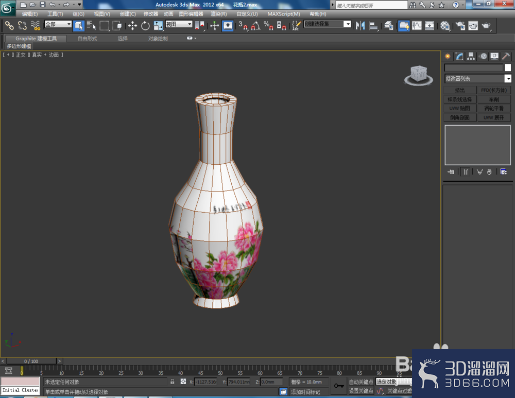
Task: Toggle Window/Crossing selection mode
Action: pyautogui.click(x=117, y=25)
